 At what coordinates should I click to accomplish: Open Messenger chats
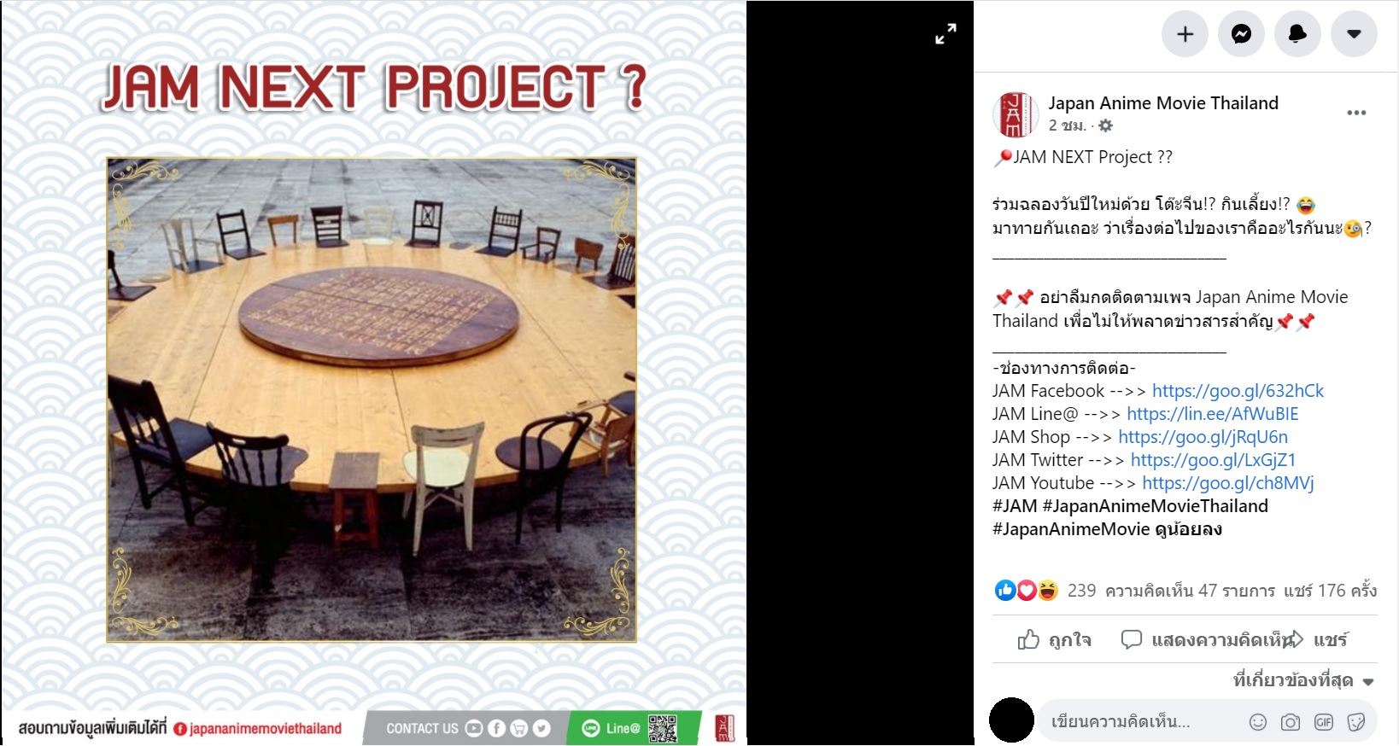[1241, 34]
